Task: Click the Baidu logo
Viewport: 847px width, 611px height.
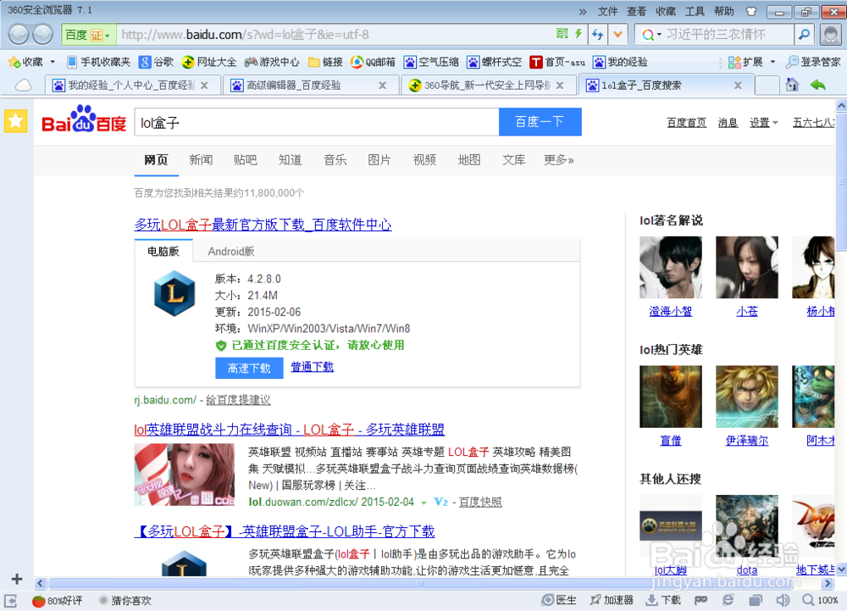Action: tap(84, 119)
